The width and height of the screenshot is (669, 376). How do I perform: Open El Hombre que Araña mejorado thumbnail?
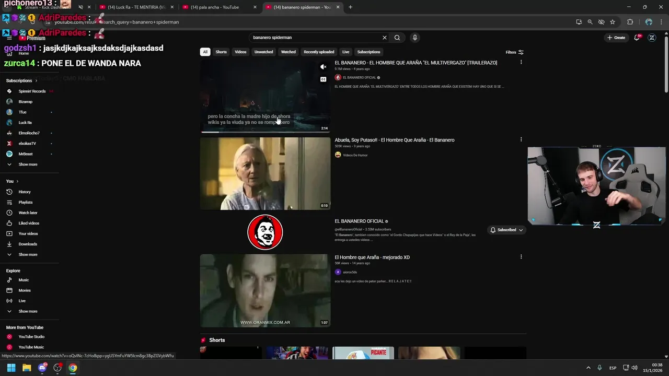(x=265, y=290)
